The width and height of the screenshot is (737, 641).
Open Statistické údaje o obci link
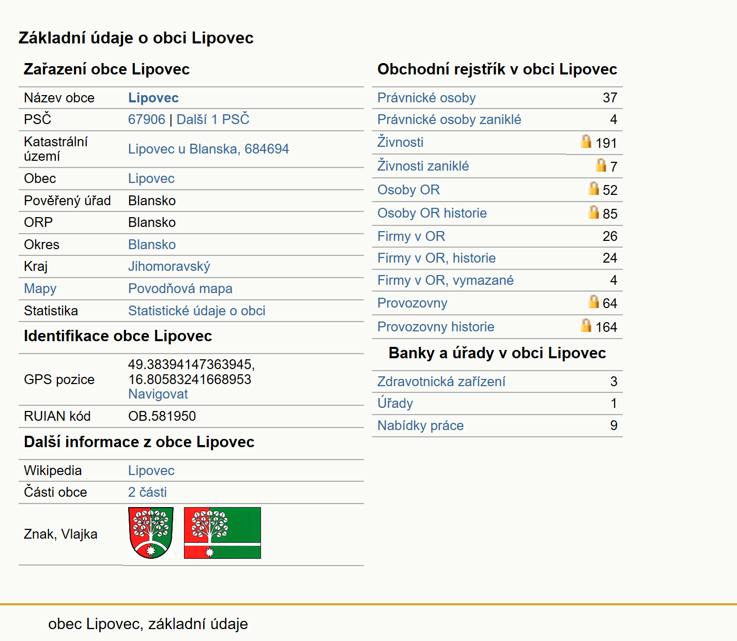point(197,311)
